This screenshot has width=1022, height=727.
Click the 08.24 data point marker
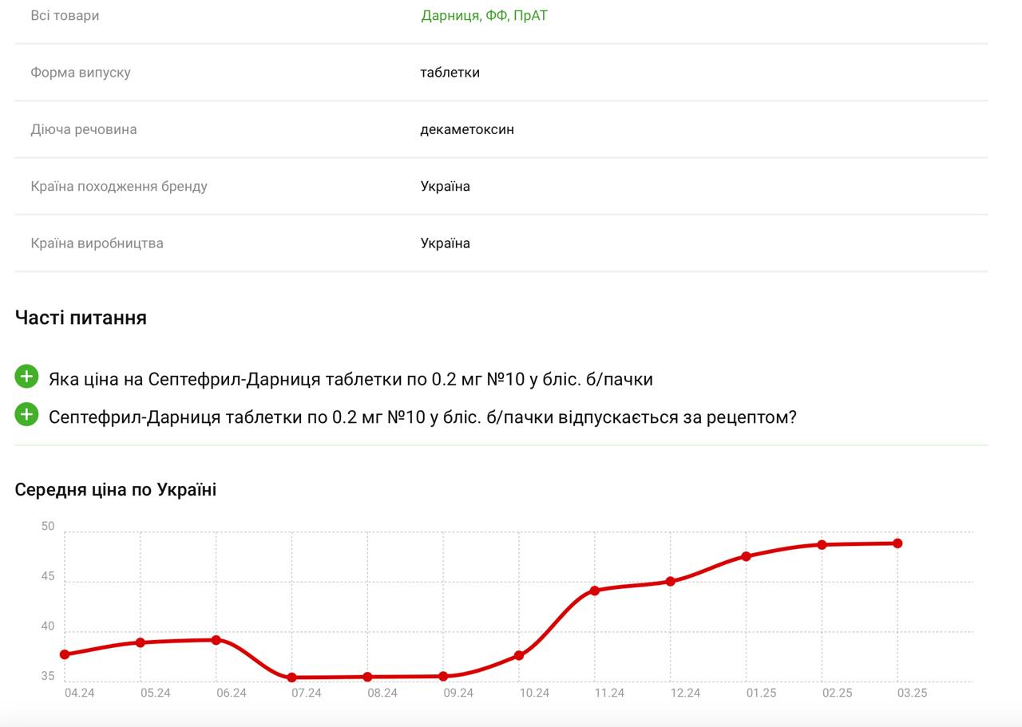(x=367, y=677)
